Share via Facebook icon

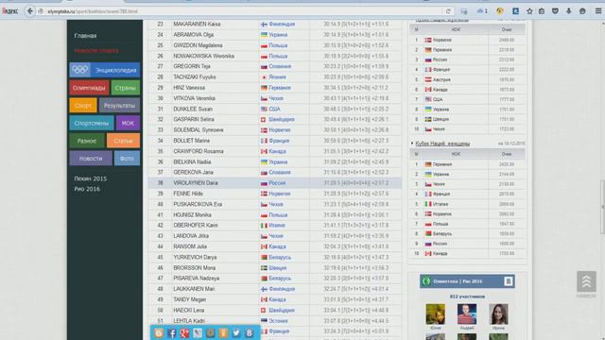pyautogui.click(x=172, y=333)
